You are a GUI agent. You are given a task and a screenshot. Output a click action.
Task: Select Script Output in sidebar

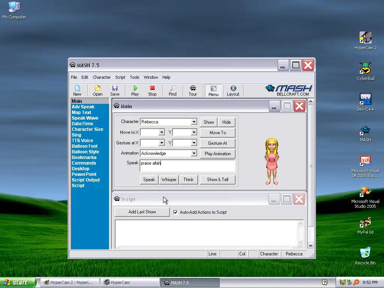pos(86,180)
